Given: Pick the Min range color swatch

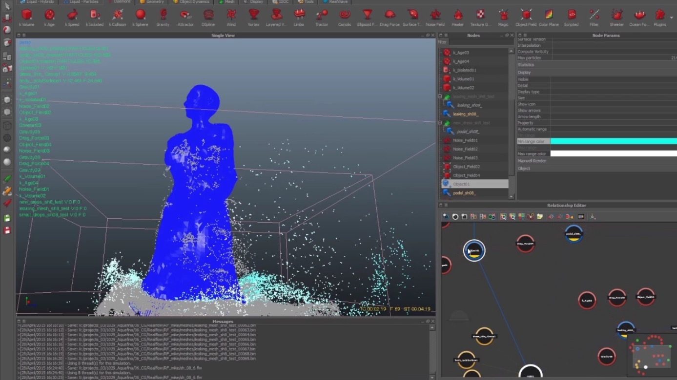Looking at the screenshot, I should point(614,141).
